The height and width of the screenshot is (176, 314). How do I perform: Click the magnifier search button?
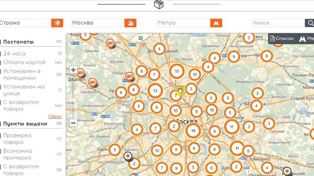[x=310, y=23]
